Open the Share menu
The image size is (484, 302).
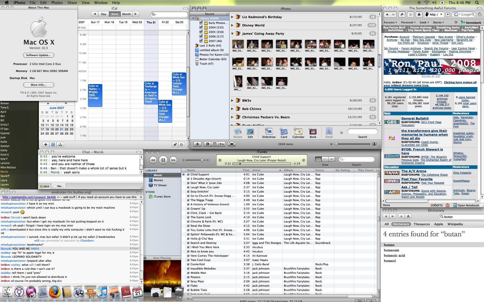[72, 3]
